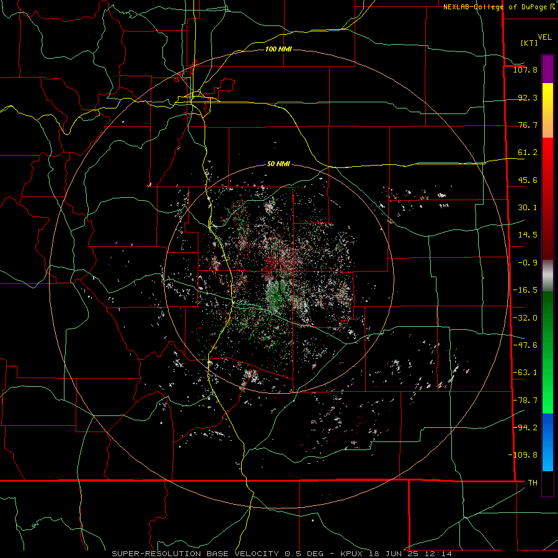Screen dimensions: 558x558
Task: Select the -16.5 velocity scale value
Action: (x=525, y=290)
